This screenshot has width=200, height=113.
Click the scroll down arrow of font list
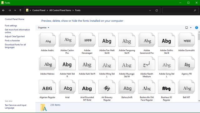pyautogui.click(x=199, y=101)
